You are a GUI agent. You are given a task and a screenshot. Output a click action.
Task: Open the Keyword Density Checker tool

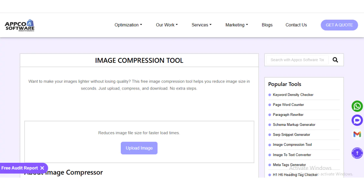tap(293, 95)
